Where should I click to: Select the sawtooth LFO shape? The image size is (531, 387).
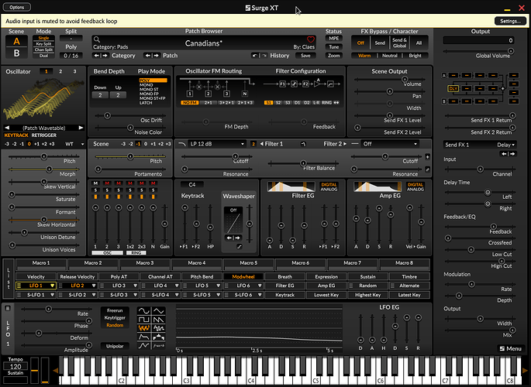158,320
